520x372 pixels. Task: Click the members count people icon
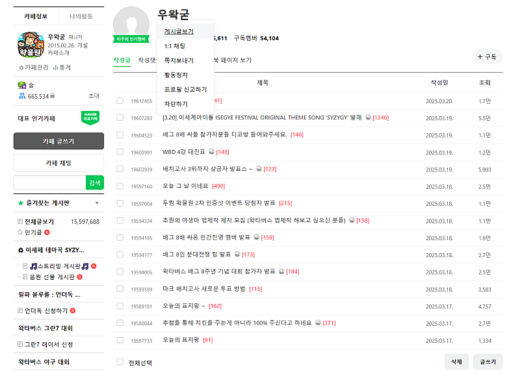pyautogui.click(x=21, y=96)
